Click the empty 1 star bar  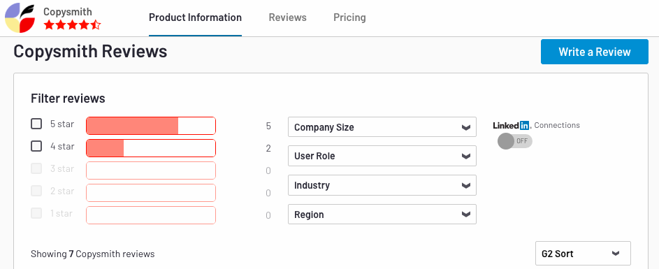coord(151,215)
